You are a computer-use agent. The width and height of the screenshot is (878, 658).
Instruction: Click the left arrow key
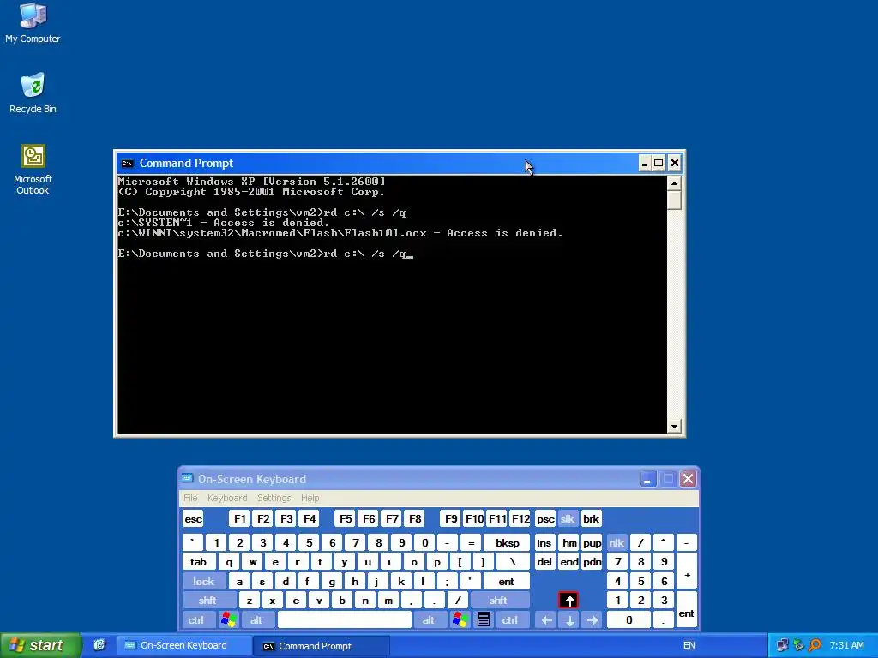(x=546, y=620)
